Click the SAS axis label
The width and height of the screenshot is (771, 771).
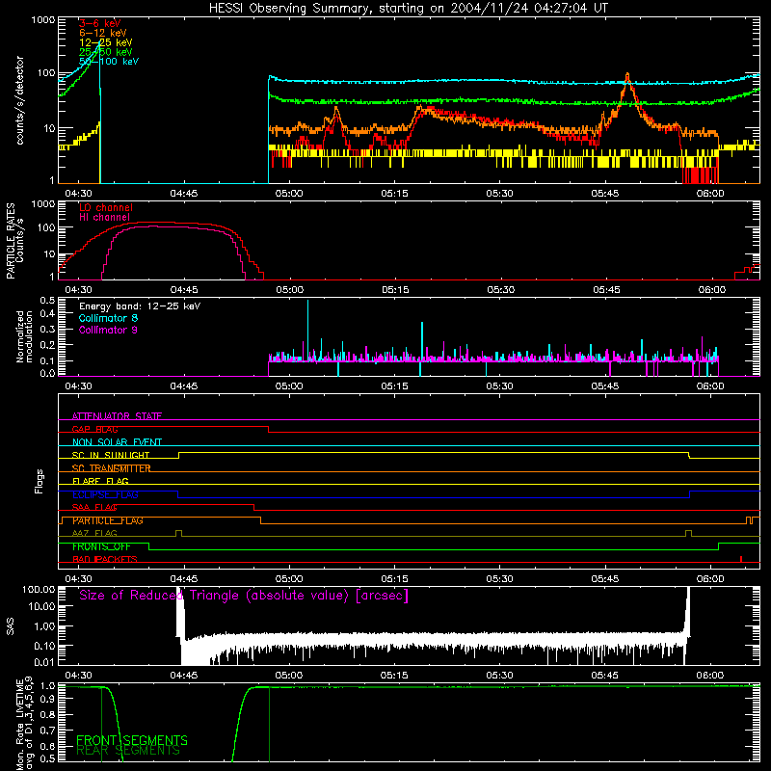click(x=11, y=626)
